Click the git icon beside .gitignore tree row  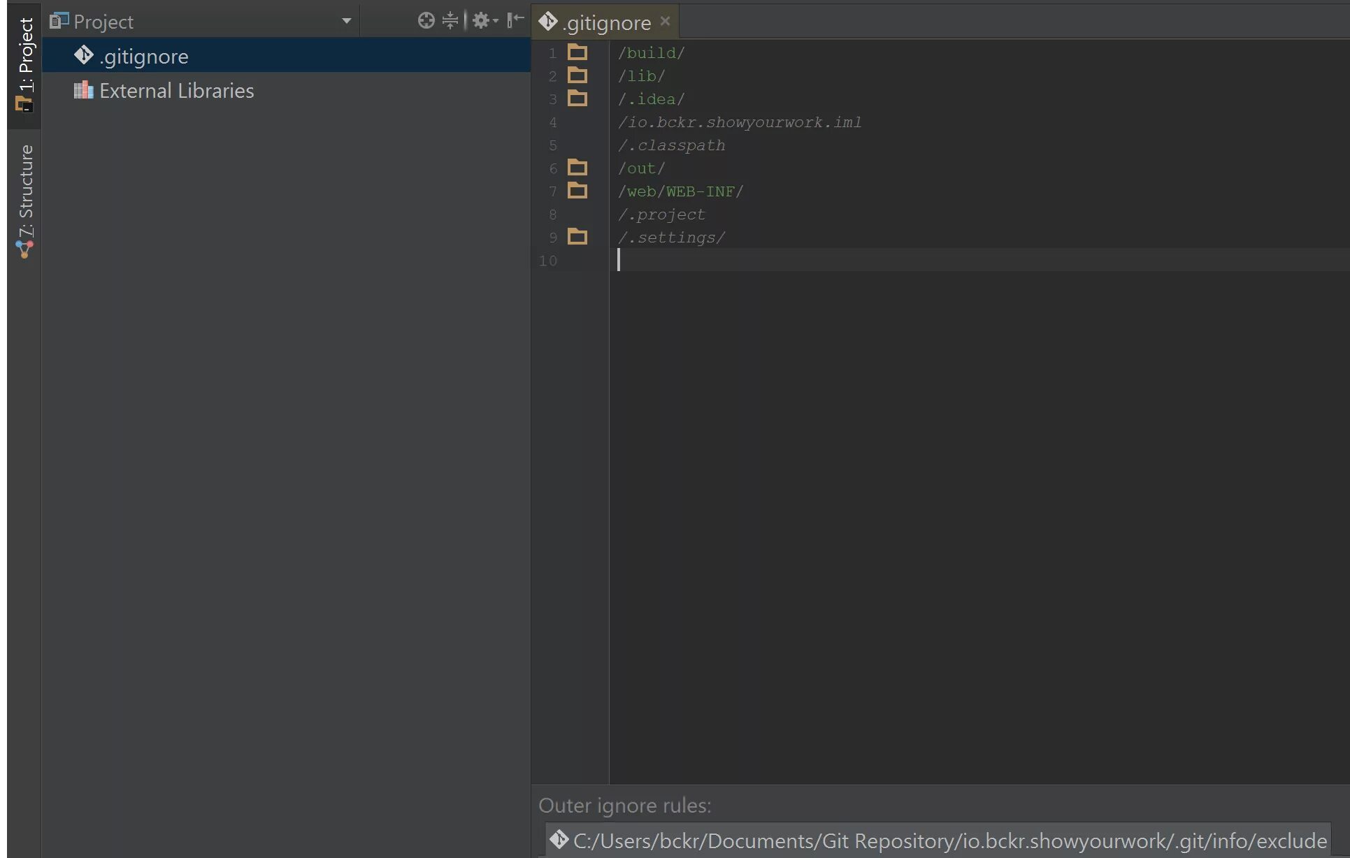click(84, 55)
